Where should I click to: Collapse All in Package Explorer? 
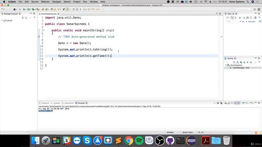pyautogui.click(x=23, y=18)
